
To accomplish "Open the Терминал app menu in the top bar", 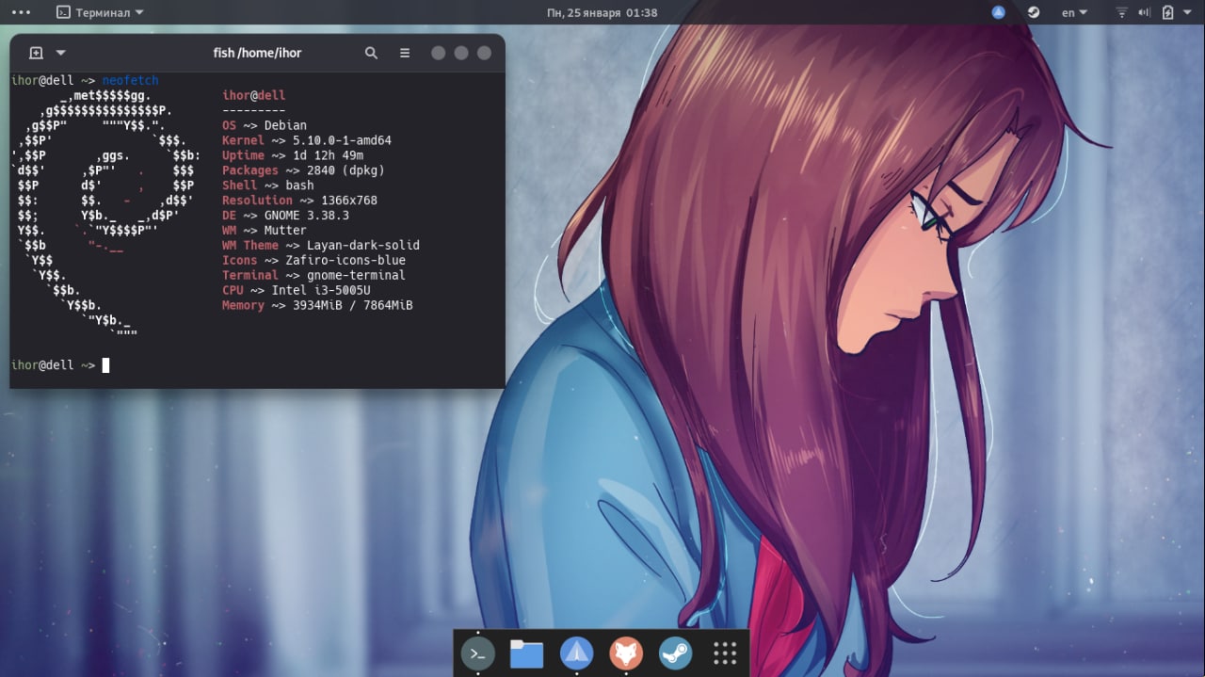I will [x=100, y=12].
